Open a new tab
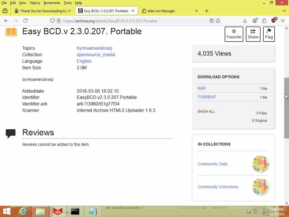Screen dimensions: 289x217 pos(207,11)
